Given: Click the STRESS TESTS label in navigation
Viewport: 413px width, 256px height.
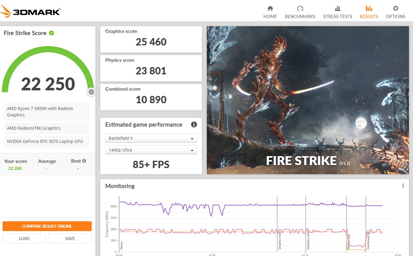Looking at the screenshot, I should pos(338,17).
